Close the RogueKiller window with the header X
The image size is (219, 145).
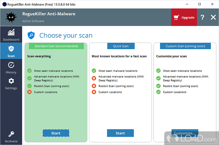213,17
